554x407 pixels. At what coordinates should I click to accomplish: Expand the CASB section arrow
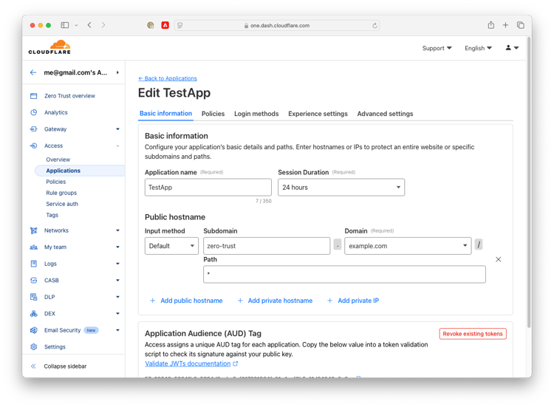point(117,280)
